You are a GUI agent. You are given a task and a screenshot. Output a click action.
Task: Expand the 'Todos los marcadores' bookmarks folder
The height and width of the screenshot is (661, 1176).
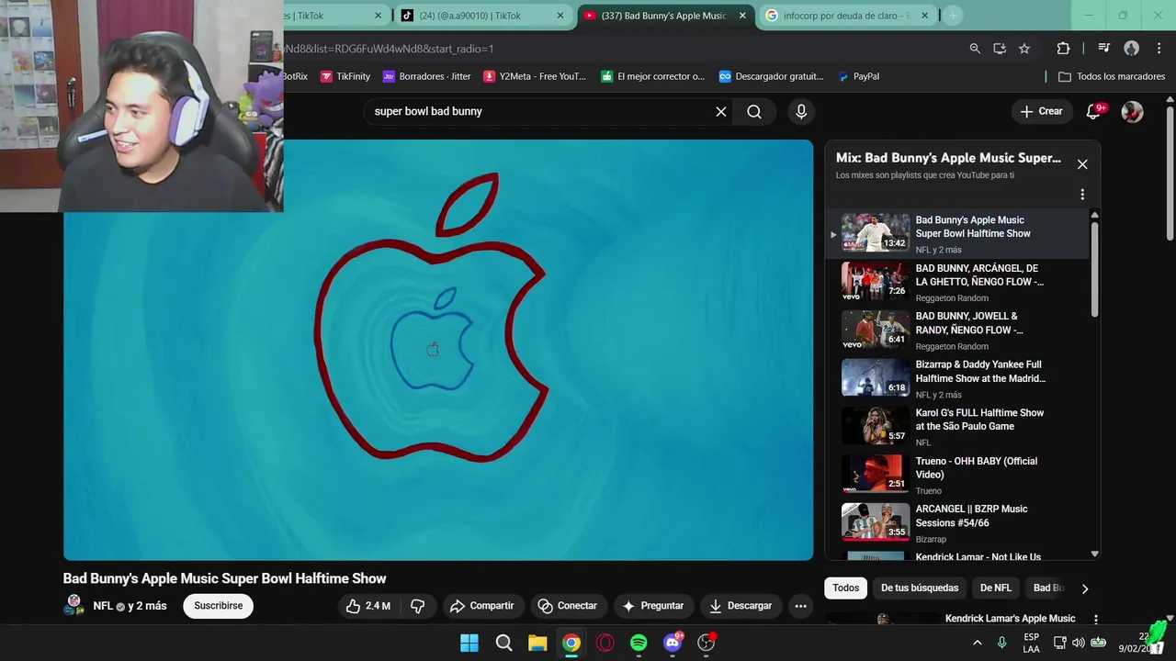1112,76
